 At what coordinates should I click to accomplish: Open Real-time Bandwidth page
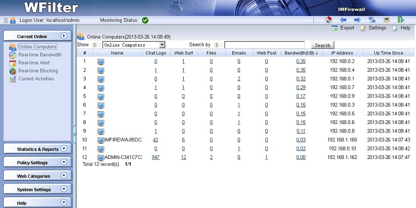pyautogui.click(x=40, y=54)
